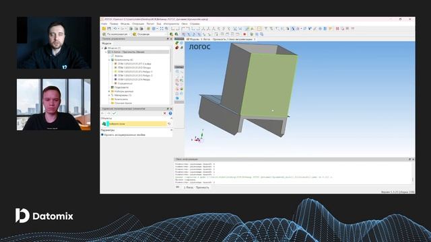This screenshot has height=242, width=431.
Task: Open the Инструменты menu
Action: pyautogui.click(x=171, y=24)
